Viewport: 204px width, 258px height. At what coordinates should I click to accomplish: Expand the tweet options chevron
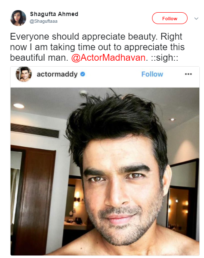pyautogui.click(x=196, y=19)
